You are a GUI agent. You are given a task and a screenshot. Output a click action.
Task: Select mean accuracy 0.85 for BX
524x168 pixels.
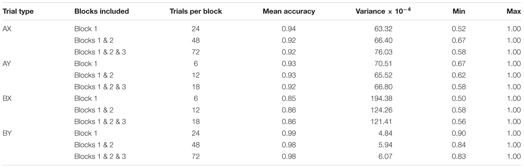pyautogui.click(x=289, y=98)
